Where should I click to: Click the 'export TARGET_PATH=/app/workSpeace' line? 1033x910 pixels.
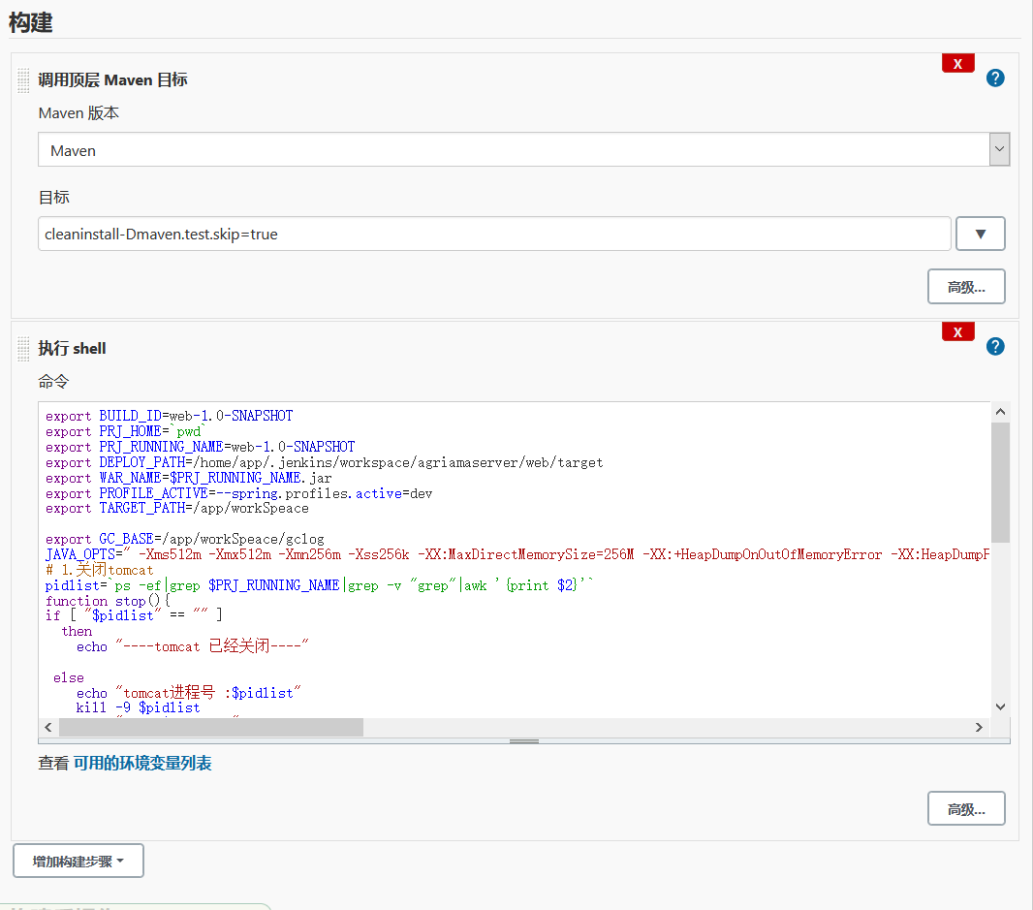(x=176, y=508)
